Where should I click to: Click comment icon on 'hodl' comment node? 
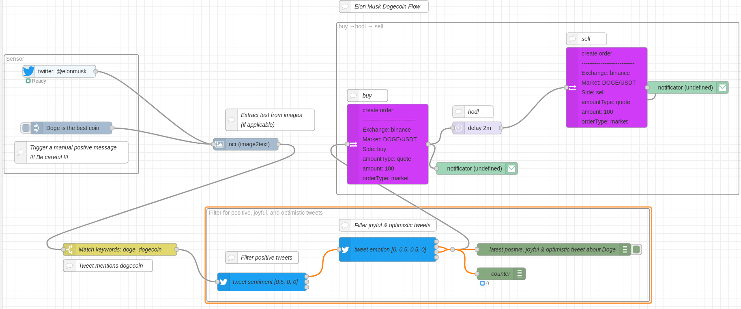coord(459,112)
